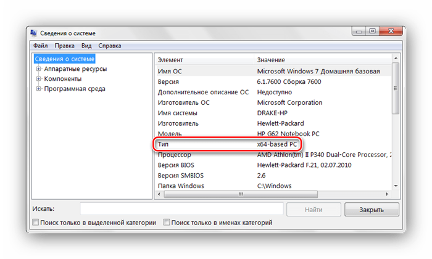Select the Версия SMBIOS row
432x259 pixels.
click(273, 176)
